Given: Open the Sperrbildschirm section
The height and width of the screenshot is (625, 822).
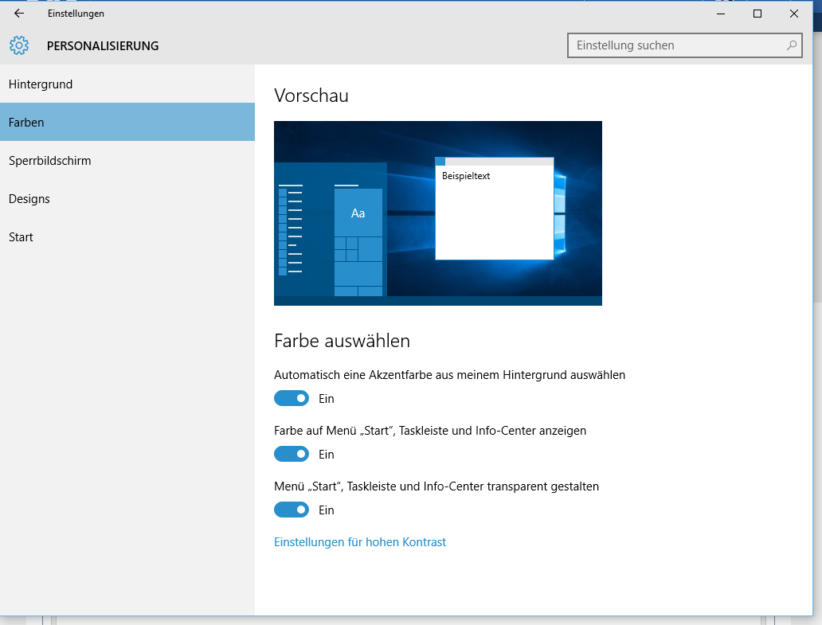Looking at the screenshot, I should click(x=127, y=160).
